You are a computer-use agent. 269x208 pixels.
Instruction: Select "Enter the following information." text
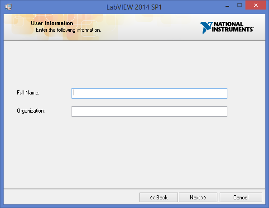point(68,30)
